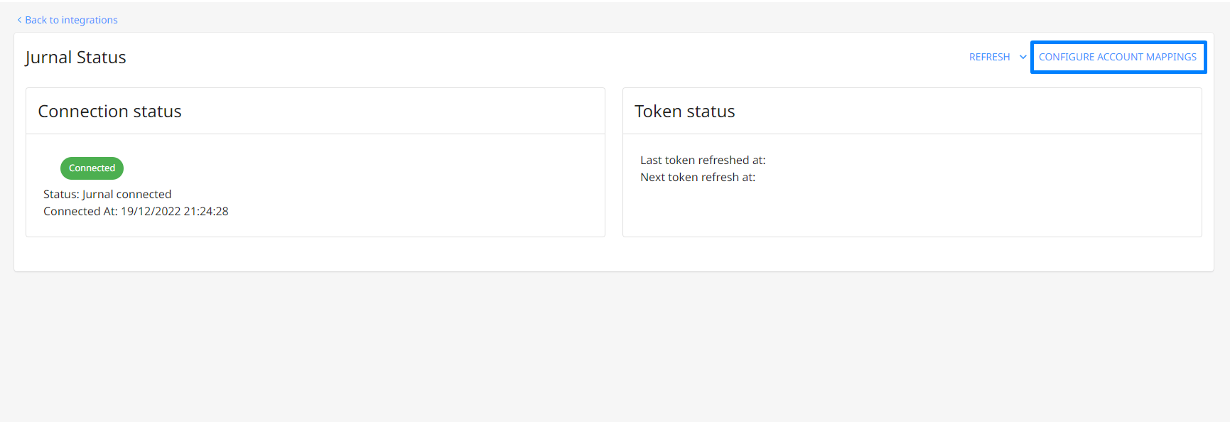This screenshot has width=1230, height=422.
Task: Expand the dropdown chevron next to REFRESH
Action: pos(1023,57)
